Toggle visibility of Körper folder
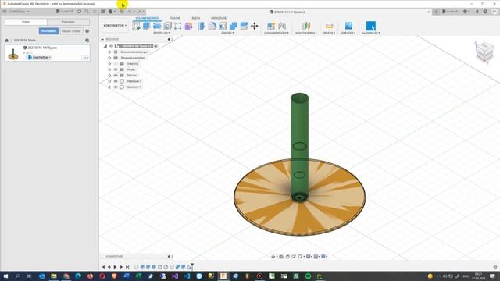The height and width of the screenshot is (281, 500). 116,69
